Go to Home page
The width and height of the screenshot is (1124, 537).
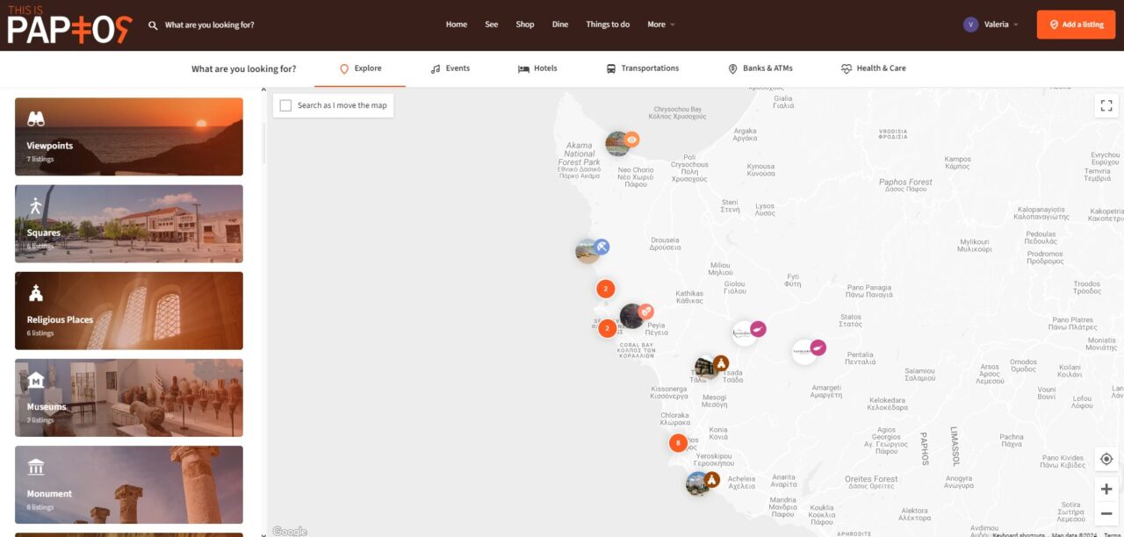click(x=457, y=25)
